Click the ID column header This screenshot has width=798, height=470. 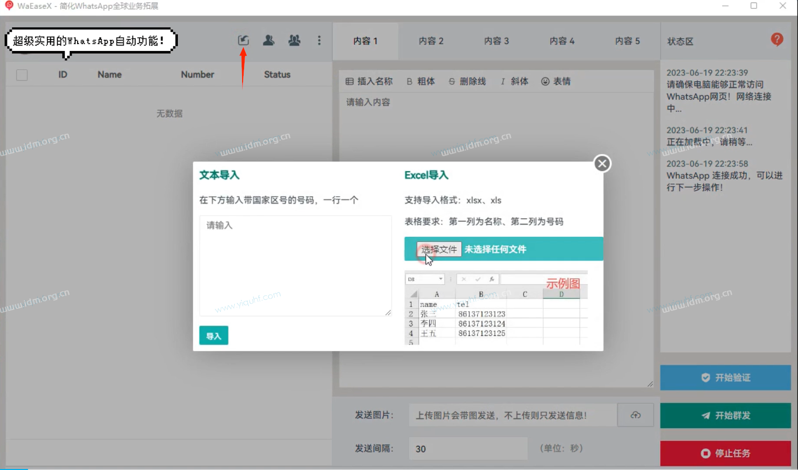pos(63,75)
